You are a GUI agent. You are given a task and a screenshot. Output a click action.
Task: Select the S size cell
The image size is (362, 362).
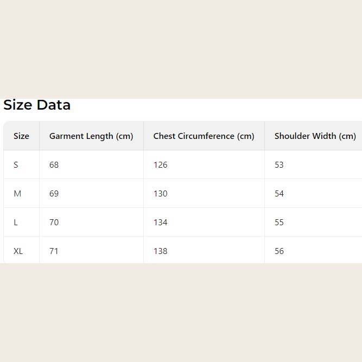(16, 165)
